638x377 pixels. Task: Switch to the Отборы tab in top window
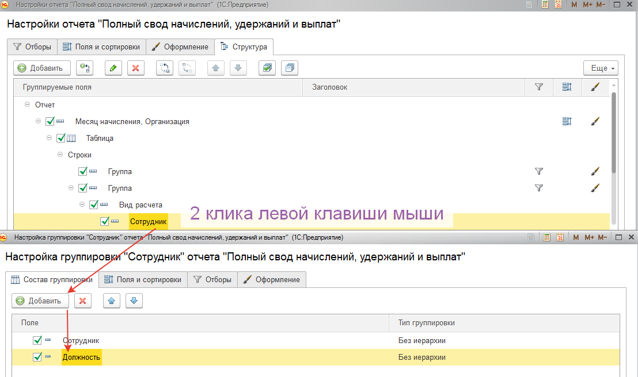(32, 47)
